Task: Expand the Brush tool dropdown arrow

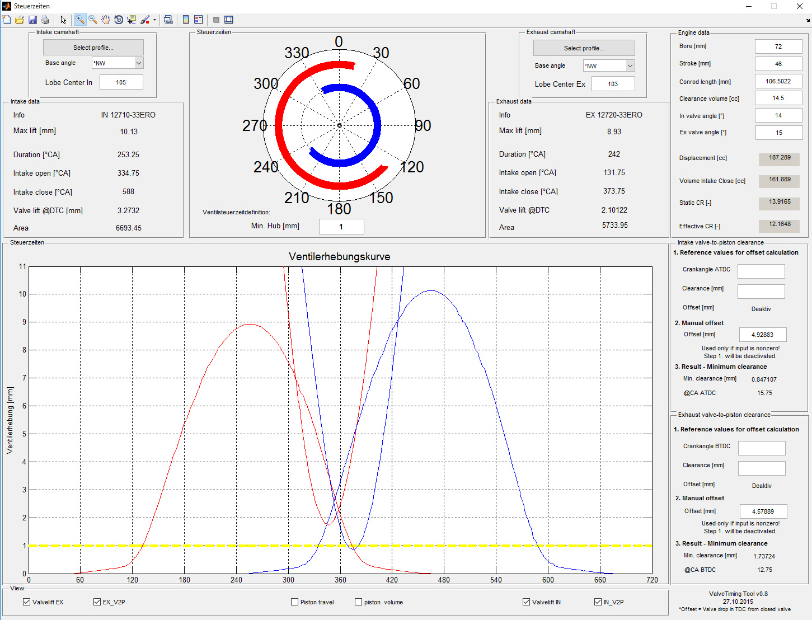Action: (x=154, y=20)
